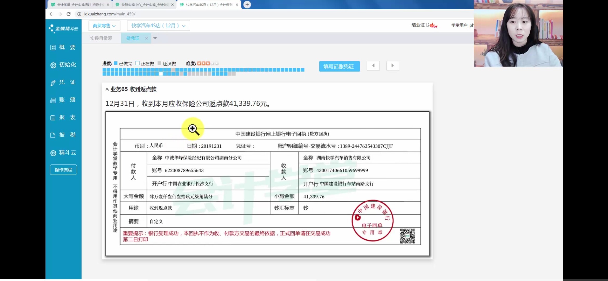Viewport: 608px width, 281px height.
Task: Switch to 会计学堂-会计实操培训 browser tab
Action: pyautogui.click(x=79, y=5)
